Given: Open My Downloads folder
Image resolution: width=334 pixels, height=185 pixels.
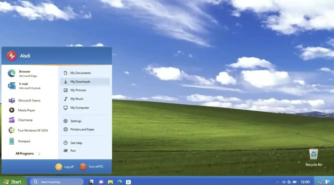Looking at the screenshot, I should coord(85,82).
